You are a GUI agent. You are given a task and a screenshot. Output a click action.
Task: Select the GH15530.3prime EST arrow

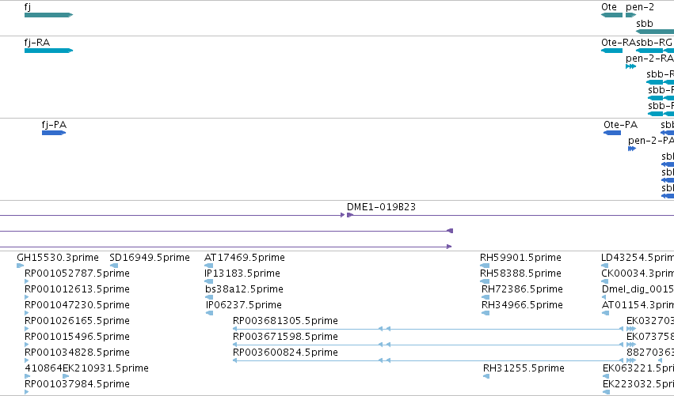21,266
